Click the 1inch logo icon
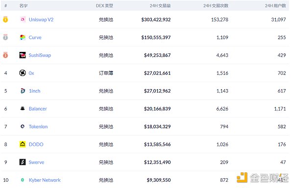This screenshot has height=188, width=294. [23, 91]
